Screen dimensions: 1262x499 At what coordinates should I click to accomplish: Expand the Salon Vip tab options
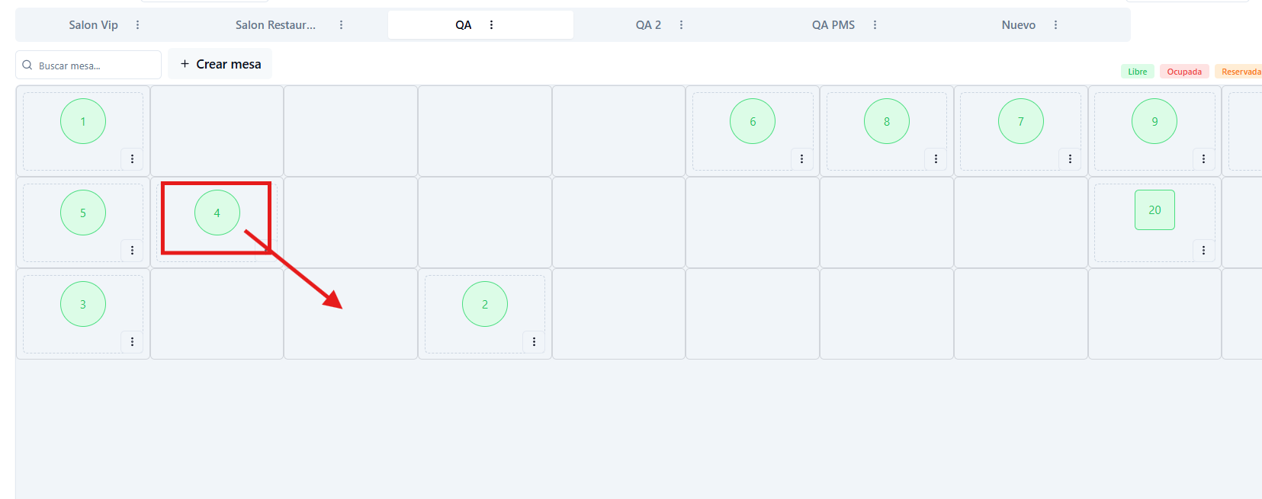pos(137,25)
